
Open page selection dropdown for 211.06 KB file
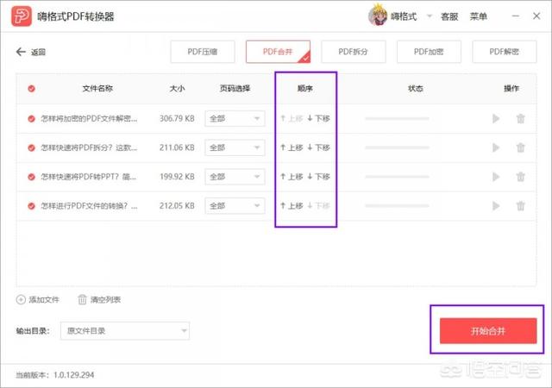pos(235,147)
